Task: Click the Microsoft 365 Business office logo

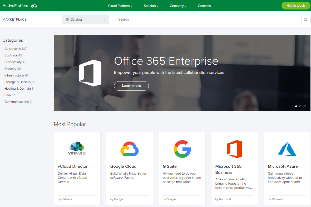Action: click(235, 149)
